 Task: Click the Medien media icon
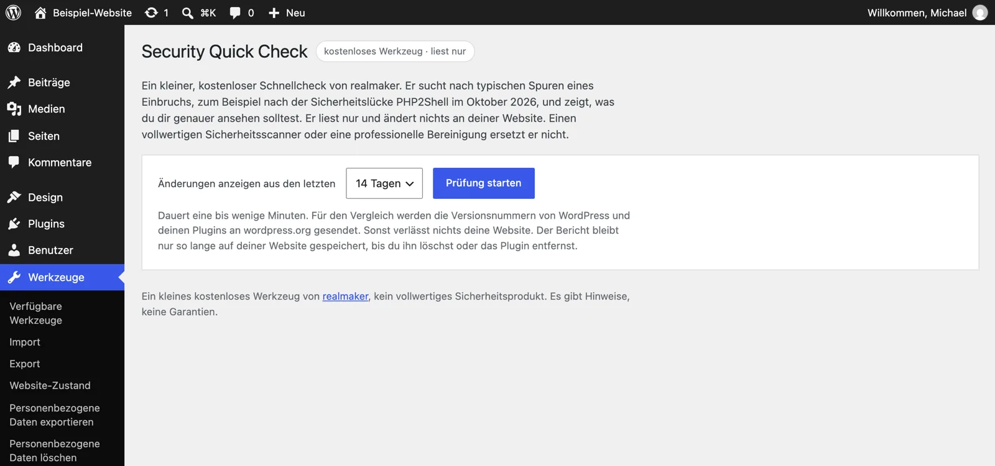point(14,109)
